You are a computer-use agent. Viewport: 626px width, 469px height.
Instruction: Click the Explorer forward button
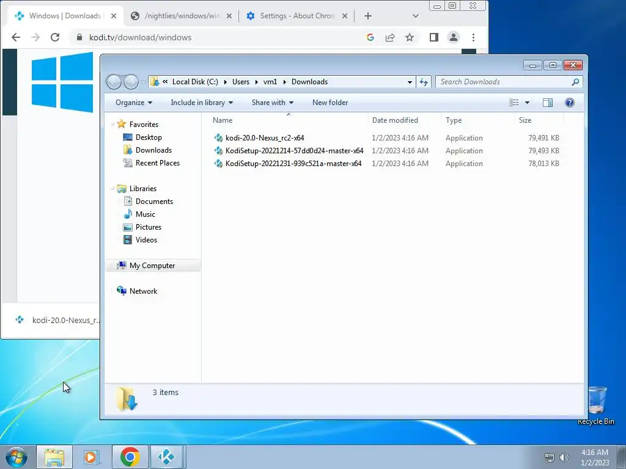click(131, 82)
